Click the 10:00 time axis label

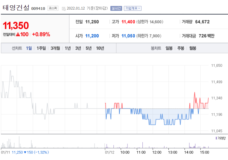[x=125, y=152]
